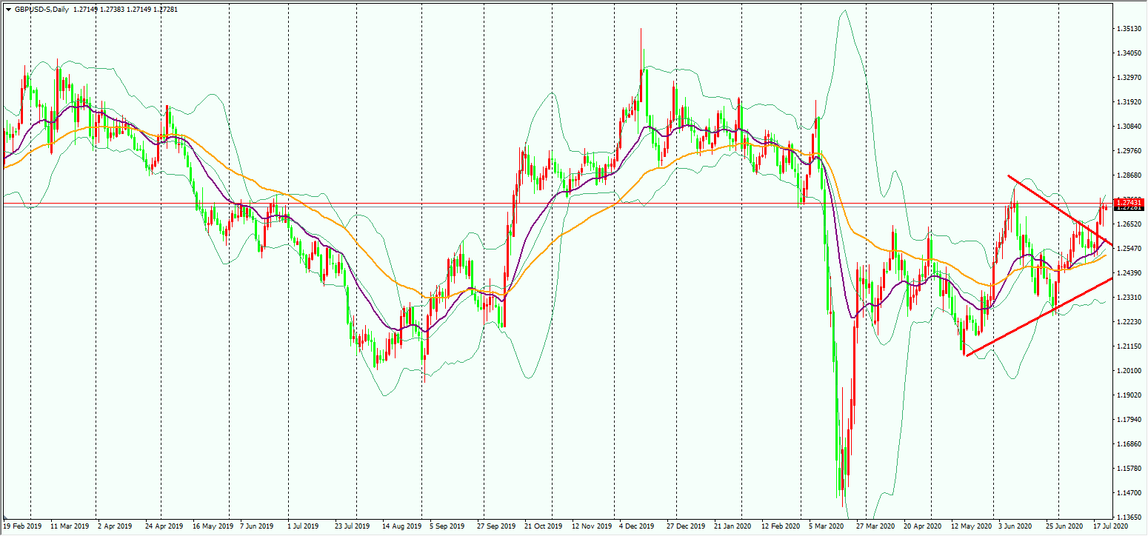Click the 27 Sep 2019 date label

tap(497, 527)
